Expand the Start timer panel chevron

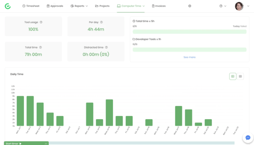point(46,144)
